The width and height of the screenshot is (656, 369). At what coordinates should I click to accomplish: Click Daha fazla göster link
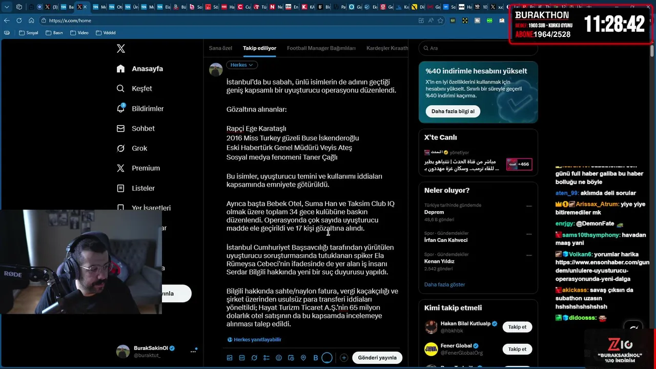tap(445, 284)
